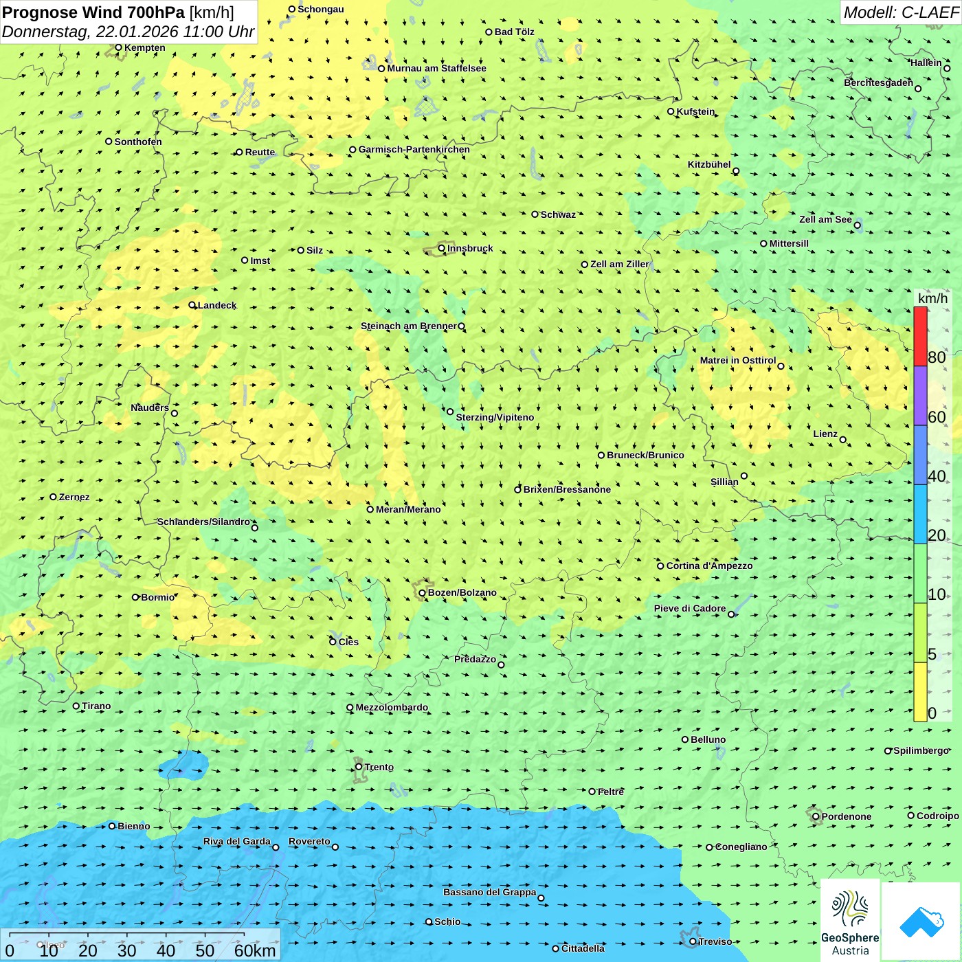Click the yellow 0 km/h legend swatch

click(920, 692)
